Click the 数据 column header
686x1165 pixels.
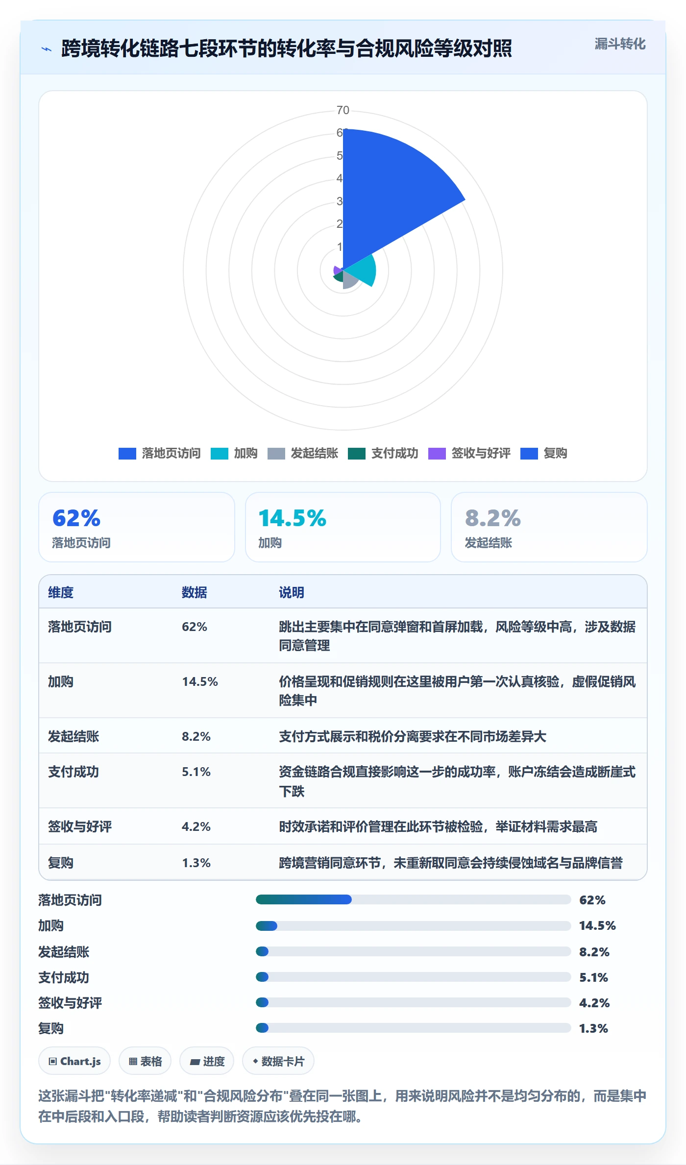(195, 592)
